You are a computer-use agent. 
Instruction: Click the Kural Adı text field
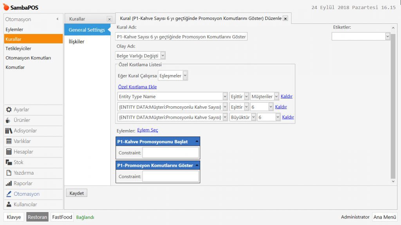[x=182, y=37]
